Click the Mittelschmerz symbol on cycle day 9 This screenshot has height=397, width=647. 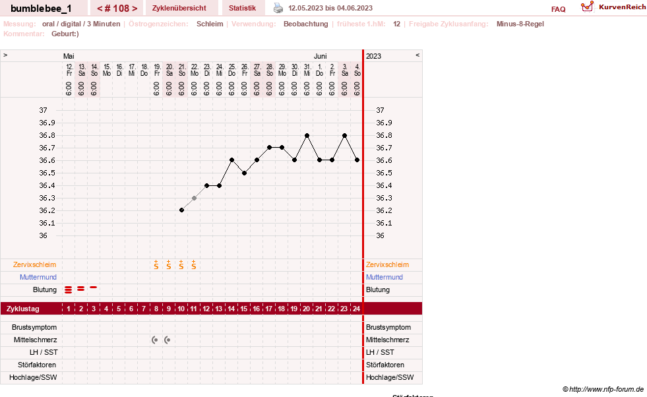tap(167, 340)
